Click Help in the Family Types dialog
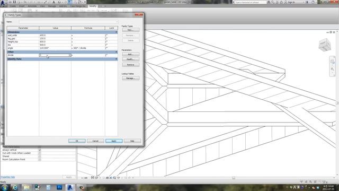The width and height of the screenshot is (339, 191). (132, 141)
